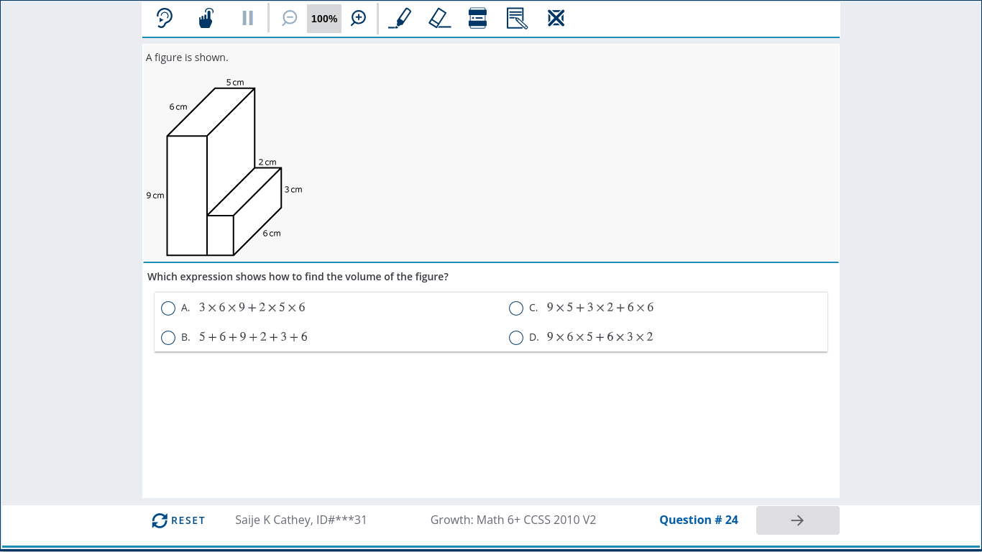Click the 2 cm label on figure
Image resolution: width=982 pixels, height=552 pixels.
pos(267,162)
